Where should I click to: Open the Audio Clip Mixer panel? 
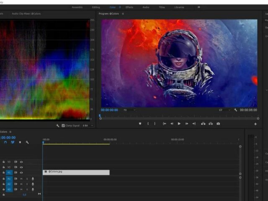tap(26, 14)
